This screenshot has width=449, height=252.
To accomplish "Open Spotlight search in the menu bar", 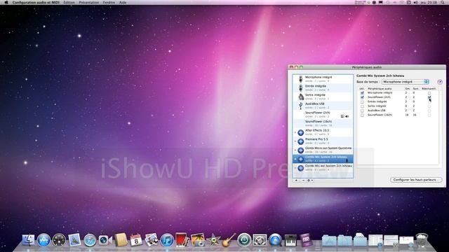I will [443, 2].
